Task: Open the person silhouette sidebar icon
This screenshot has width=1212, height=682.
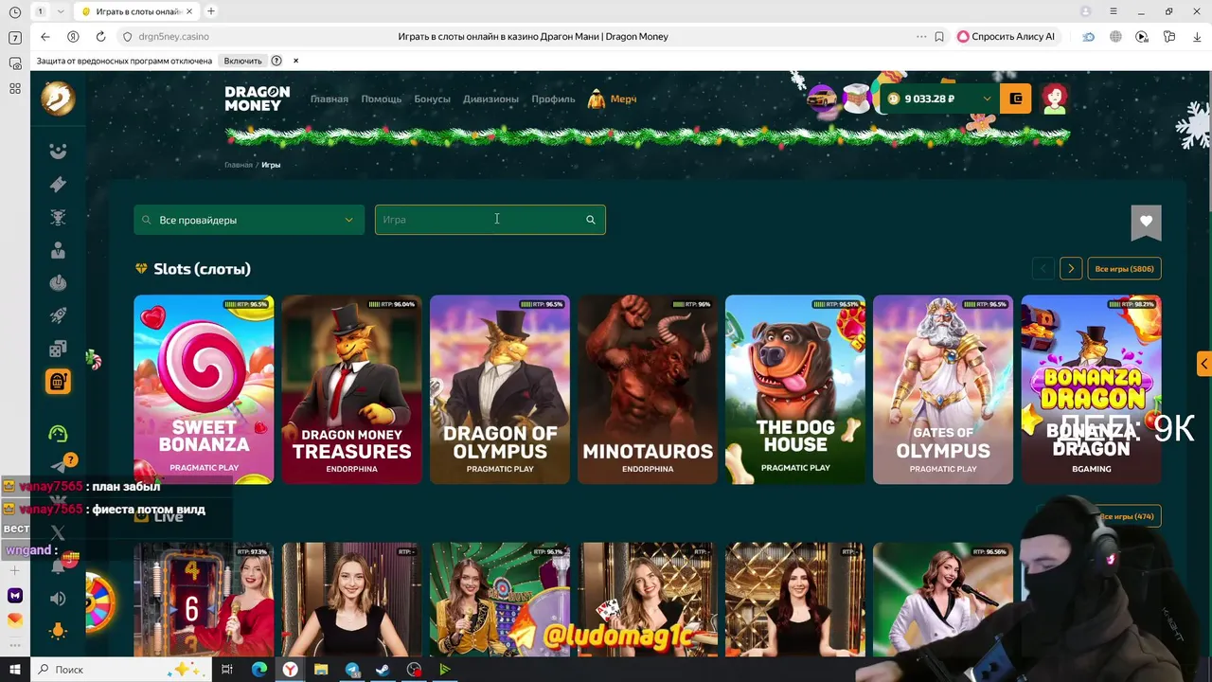Action: (58, 250)
